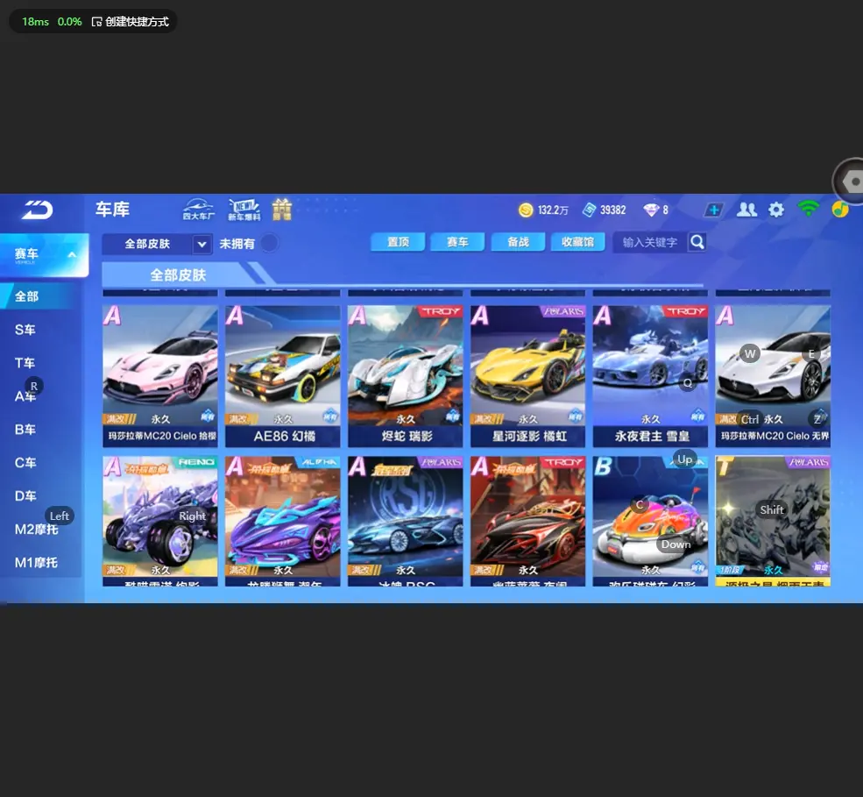Screen dimensions: 863x797
Task: Select the AE86 幻橘 car card
Action: pos(283,376)
